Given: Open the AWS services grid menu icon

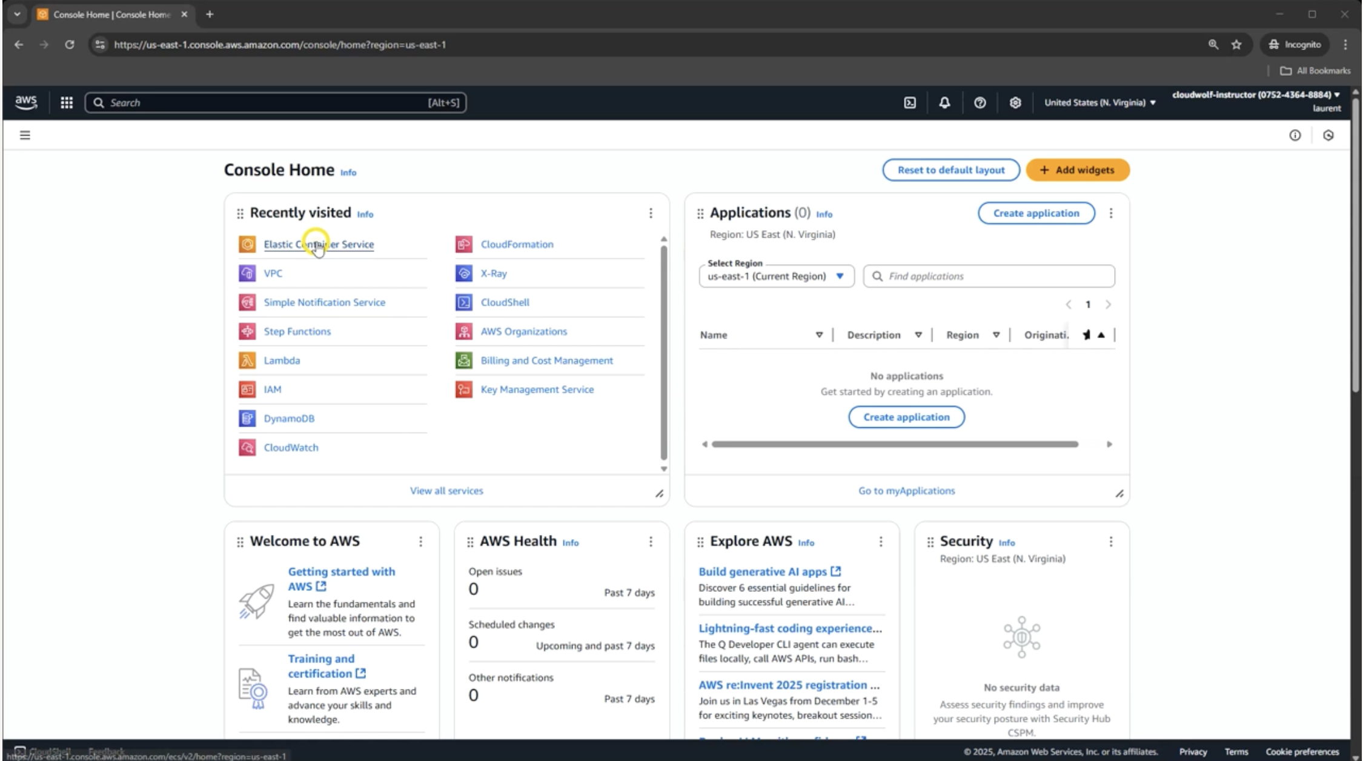Looking at the screenshot, I should click(67, 102).
